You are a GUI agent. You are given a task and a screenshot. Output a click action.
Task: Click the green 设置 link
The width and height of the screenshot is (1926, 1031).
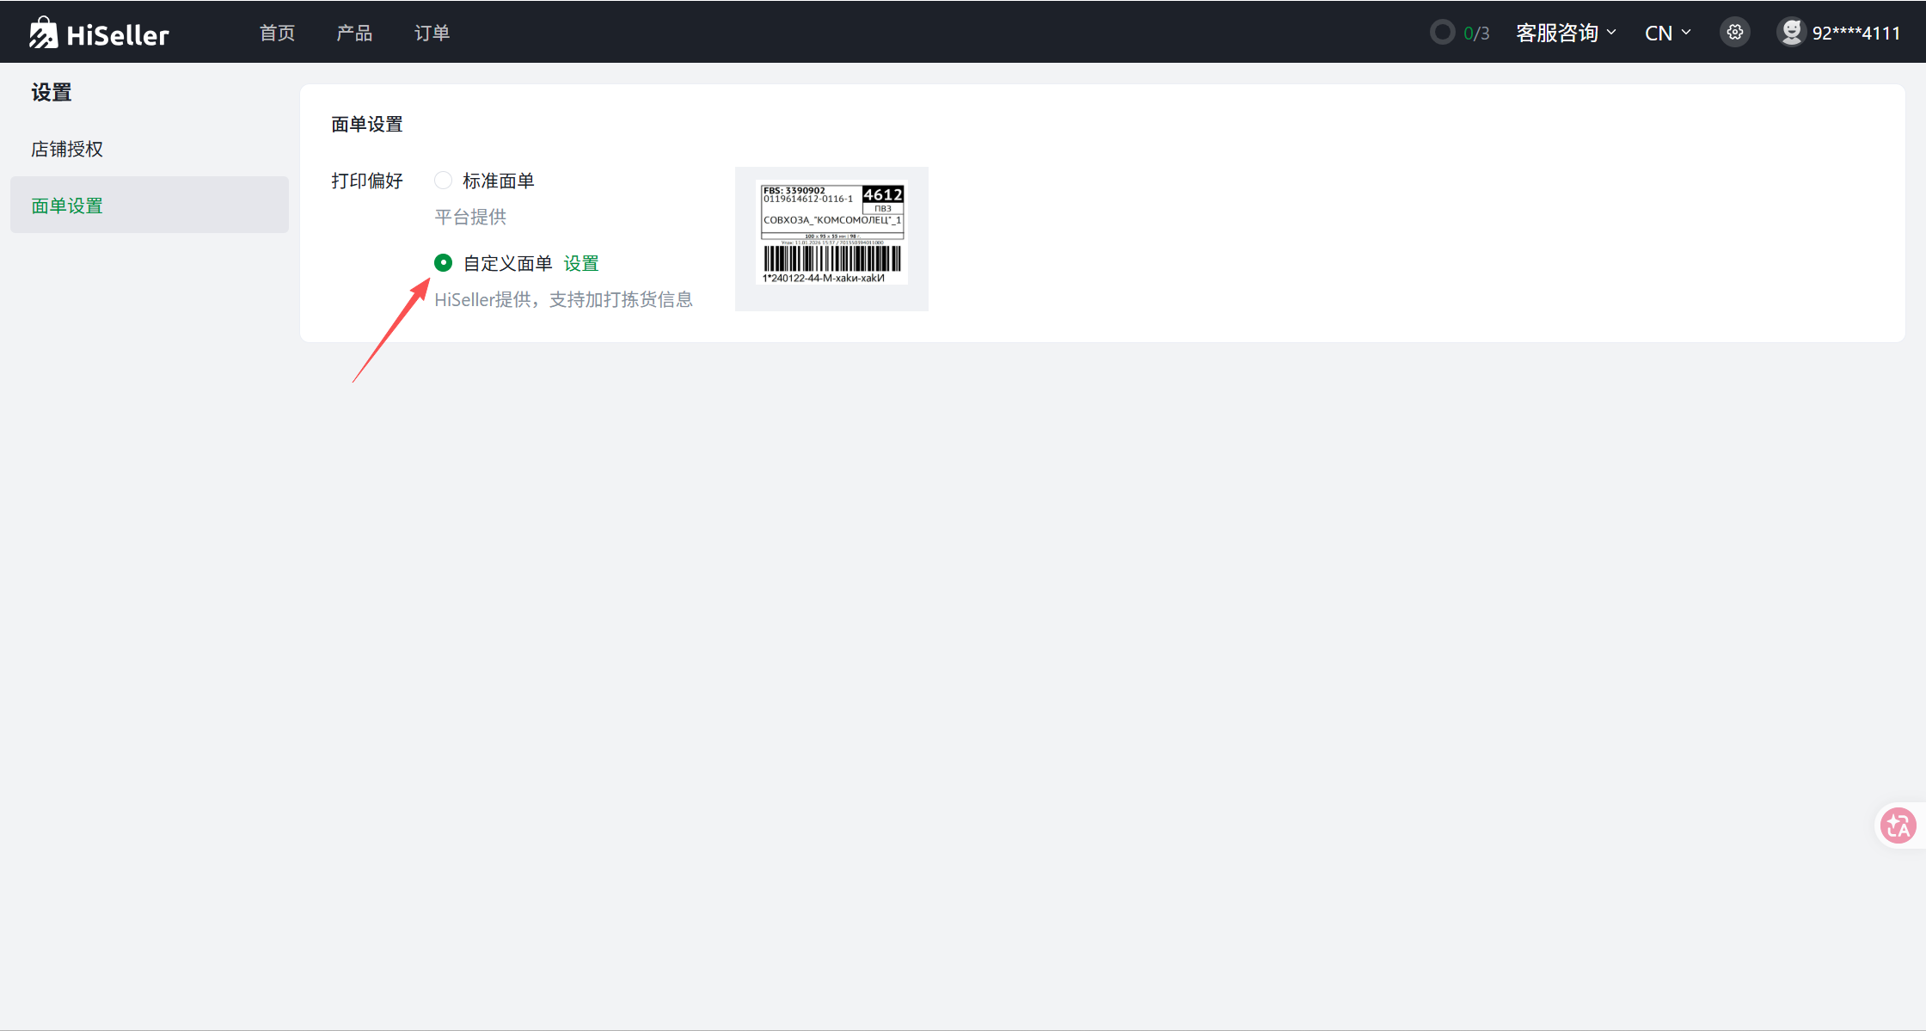point(581,263)
